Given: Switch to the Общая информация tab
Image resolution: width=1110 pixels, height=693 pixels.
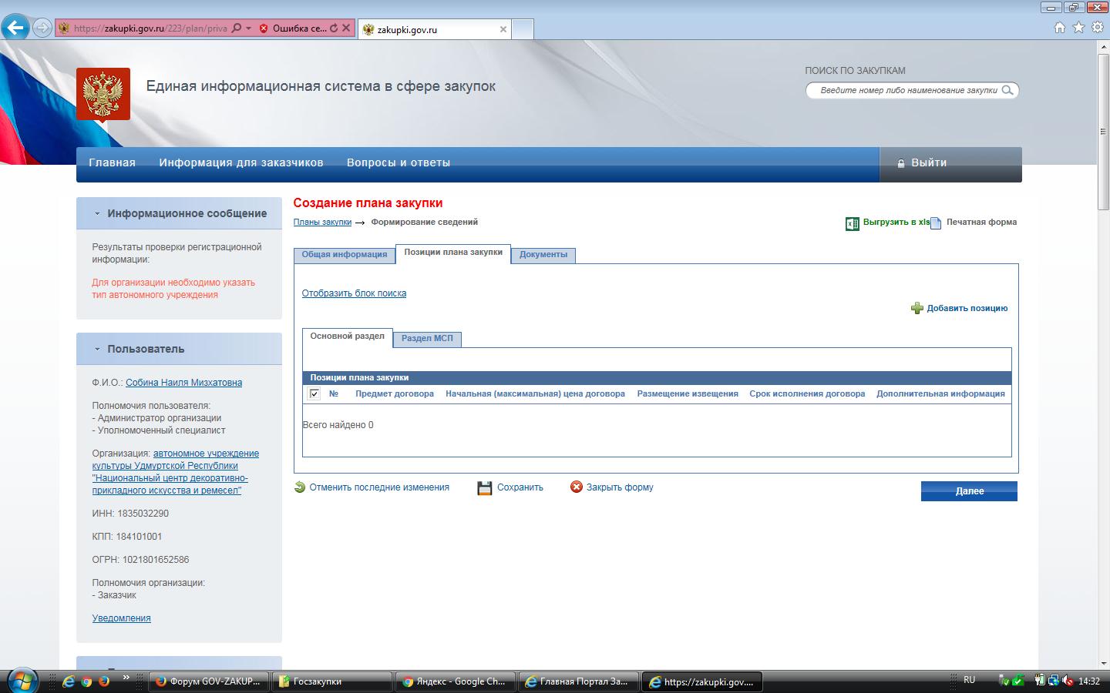Looking at the screenshot, I should point(344,255).
